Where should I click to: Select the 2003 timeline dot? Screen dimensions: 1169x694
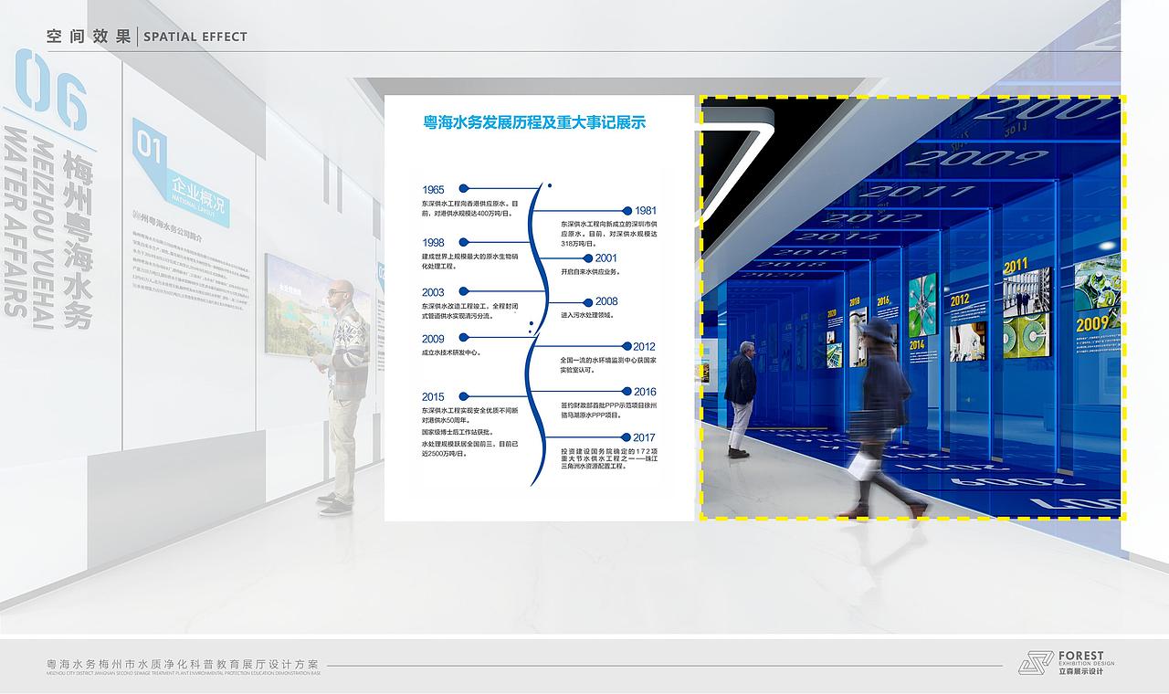coord(463,292)
